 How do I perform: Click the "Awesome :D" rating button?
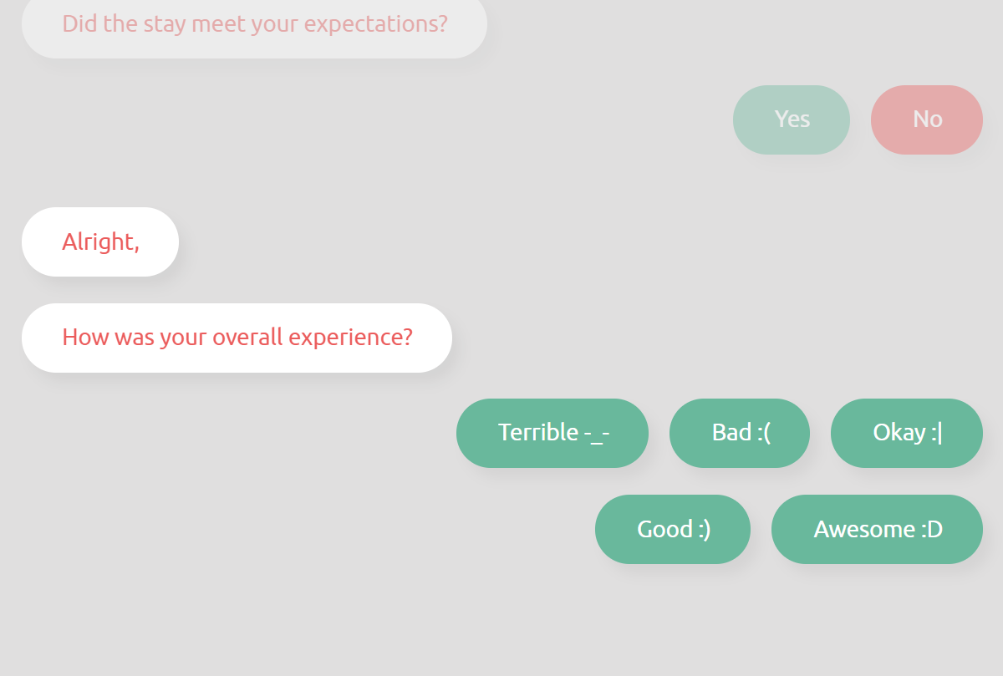(x=877, y=529)
